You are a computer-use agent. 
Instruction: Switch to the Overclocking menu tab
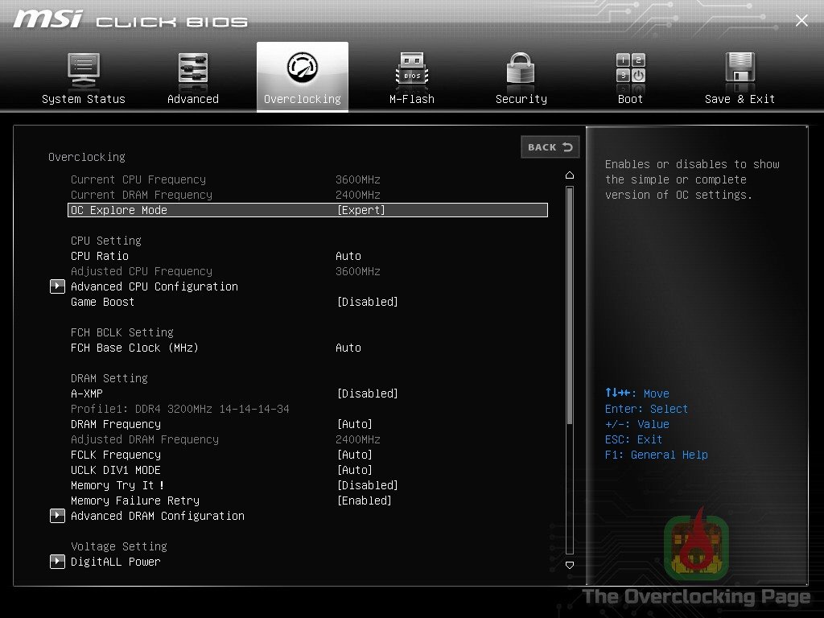[x=302, y=98]
